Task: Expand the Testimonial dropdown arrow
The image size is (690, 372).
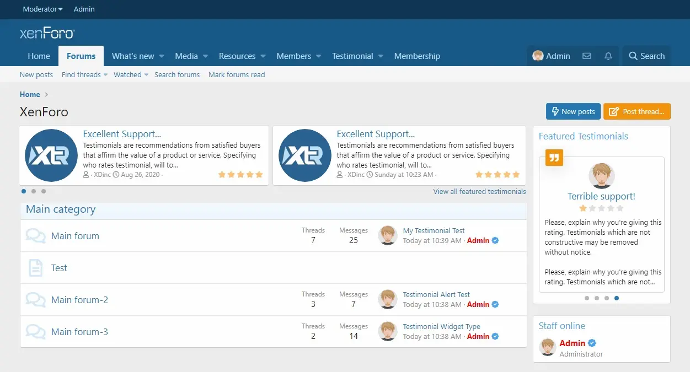Action: (x=381, y=56)
